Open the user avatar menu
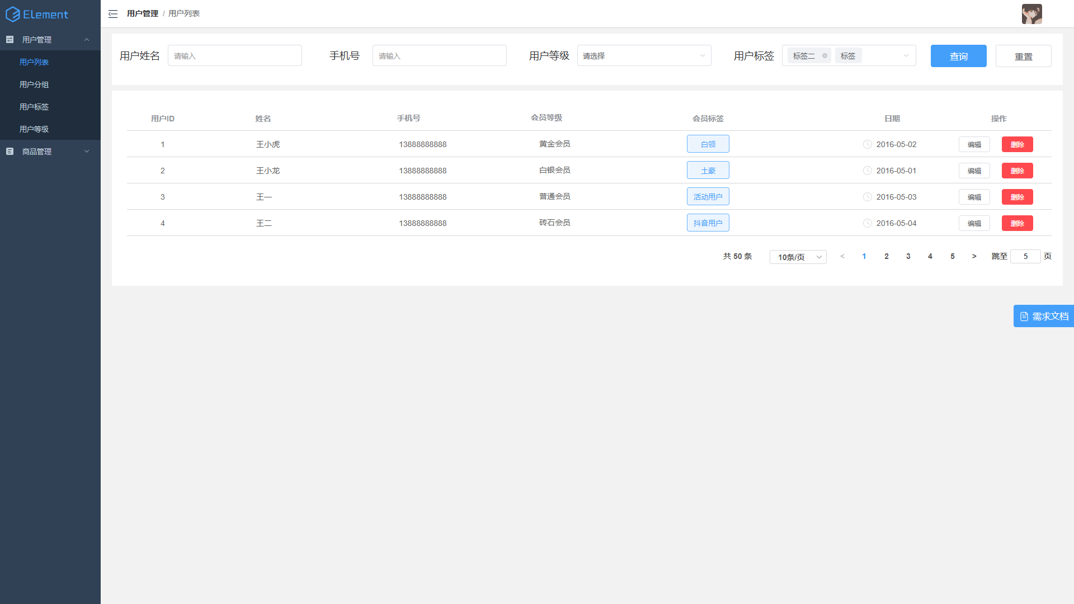Image resolution: width=1074 pixels, height=604 pixels. [x=1031, y=14]
